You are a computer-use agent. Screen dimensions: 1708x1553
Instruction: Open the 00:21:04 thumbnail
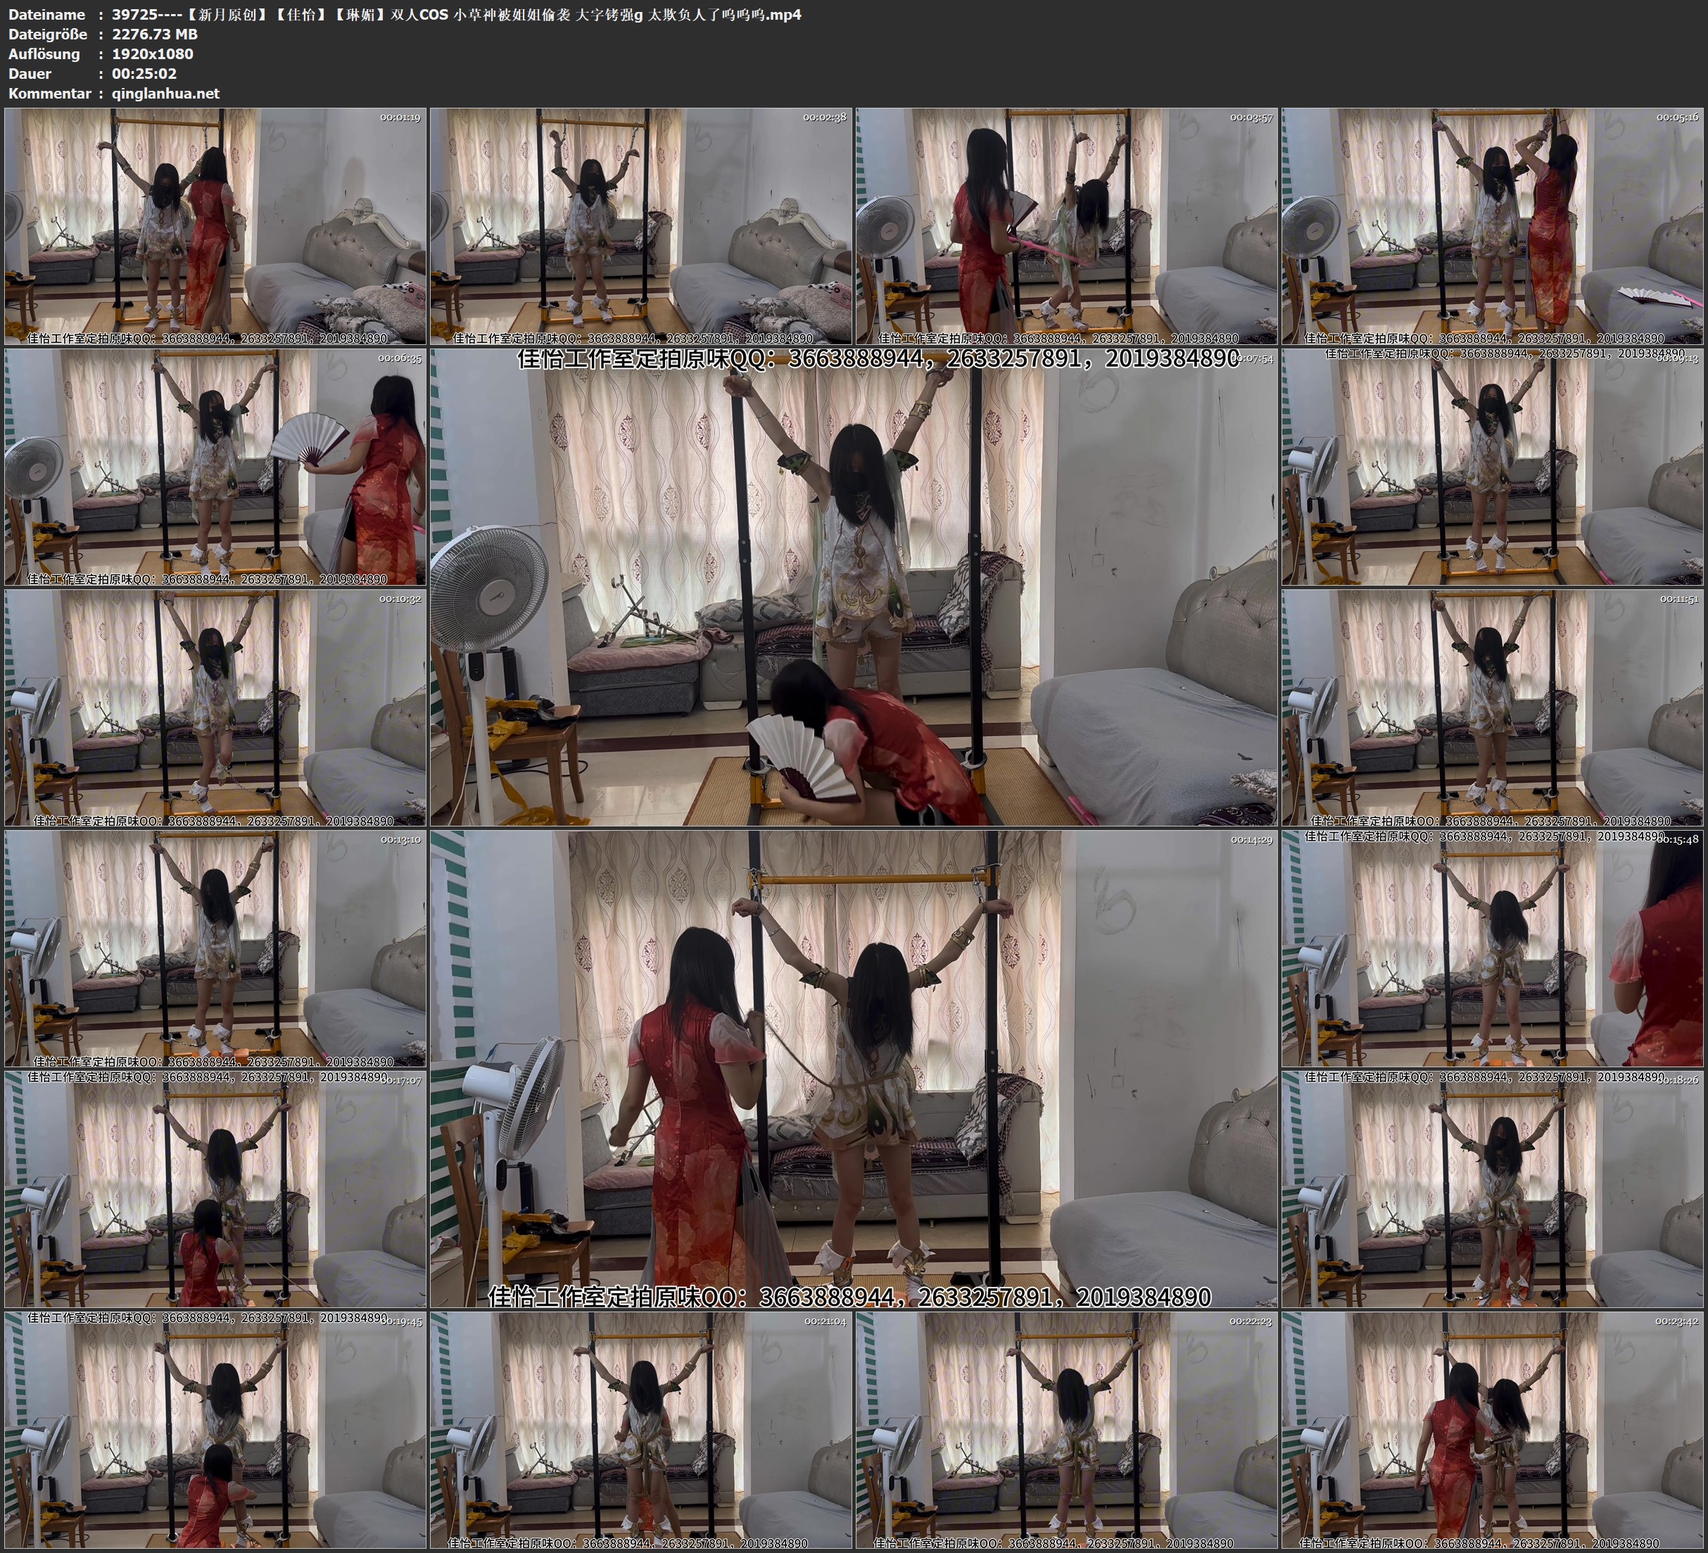pyautogui.click(x=641, y=1429)
